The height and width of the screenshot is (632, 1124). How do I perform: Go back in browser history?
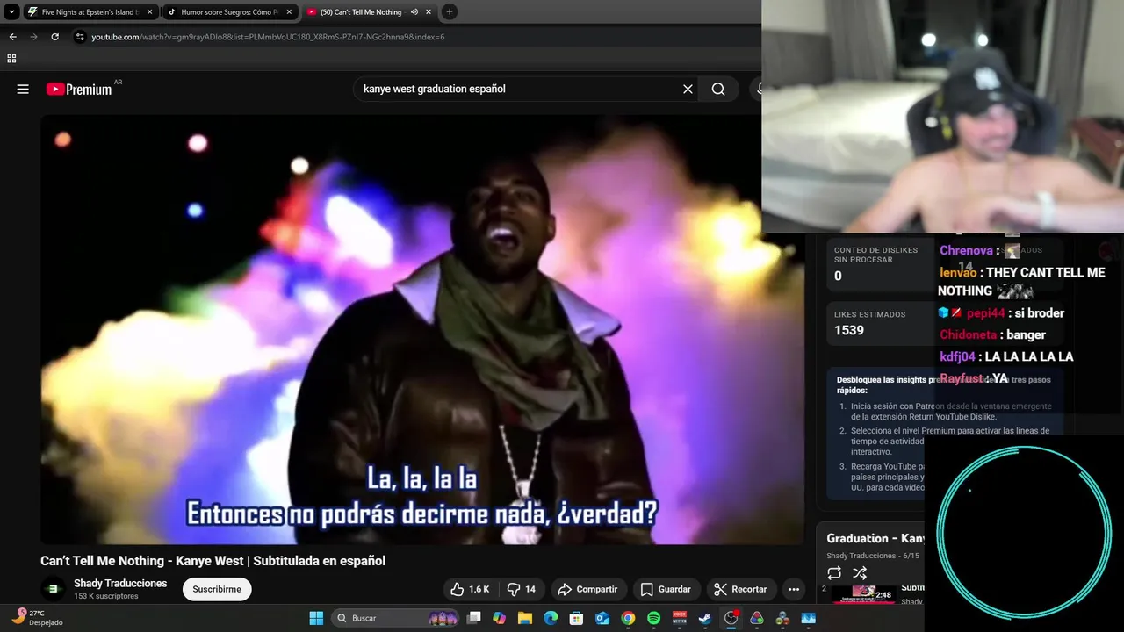click(12, 37)
